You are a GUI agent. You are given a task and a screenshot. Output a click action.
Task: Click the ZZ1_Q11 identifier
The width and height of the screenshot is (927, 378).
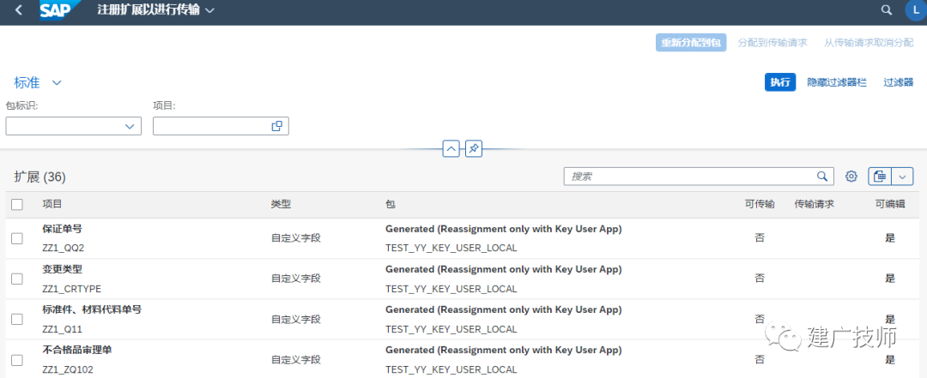pyautogui.click(x=62, y=329)
